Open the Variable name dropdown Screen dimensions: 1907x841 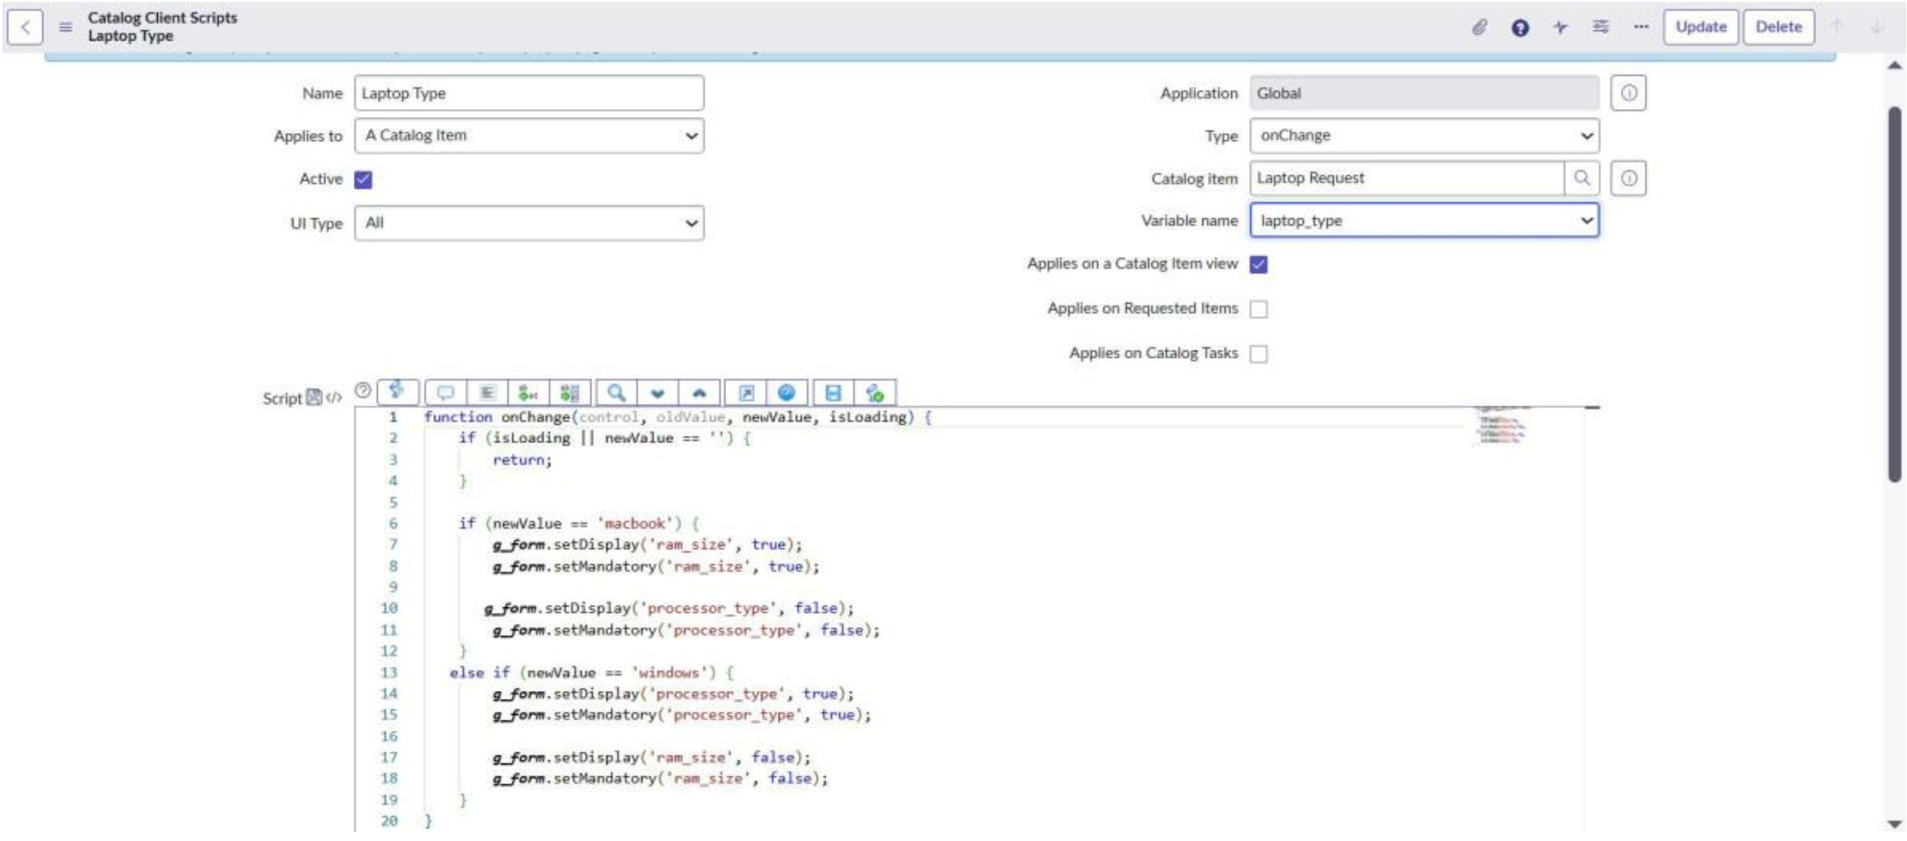[1423, 220]
